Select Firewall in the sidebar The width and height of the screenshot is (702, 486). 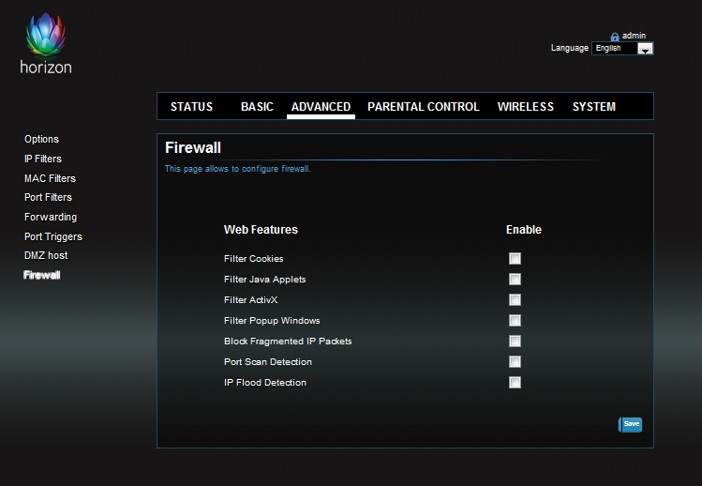[x=41, y=275]
